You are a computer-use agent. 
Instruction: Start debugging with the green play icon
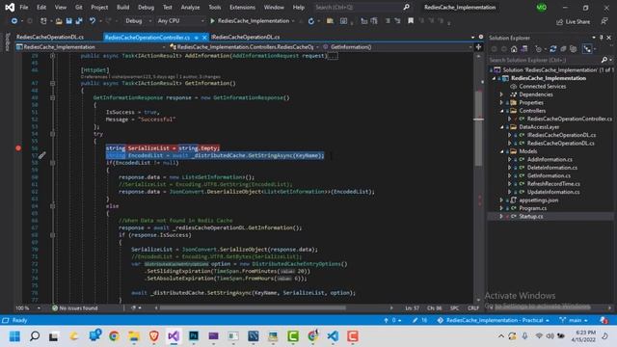point(212,21)
